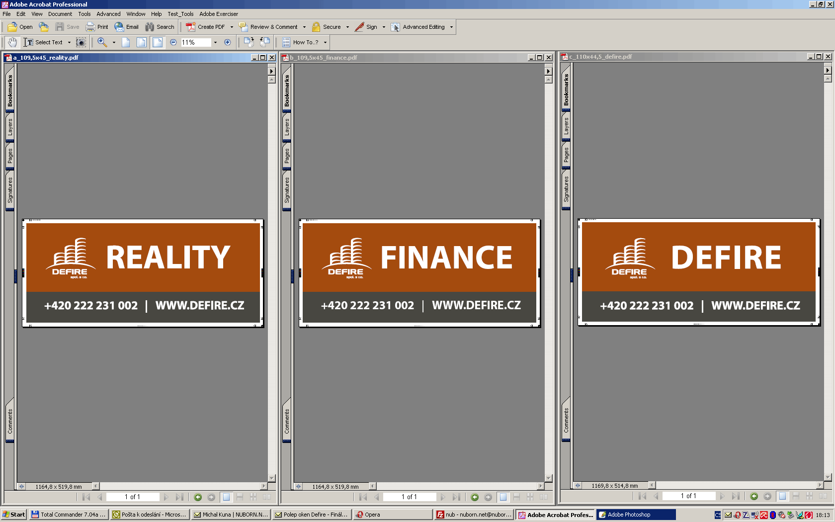Click the Actual Size page icon
The image size is (835, 522).
coord(126,42)
